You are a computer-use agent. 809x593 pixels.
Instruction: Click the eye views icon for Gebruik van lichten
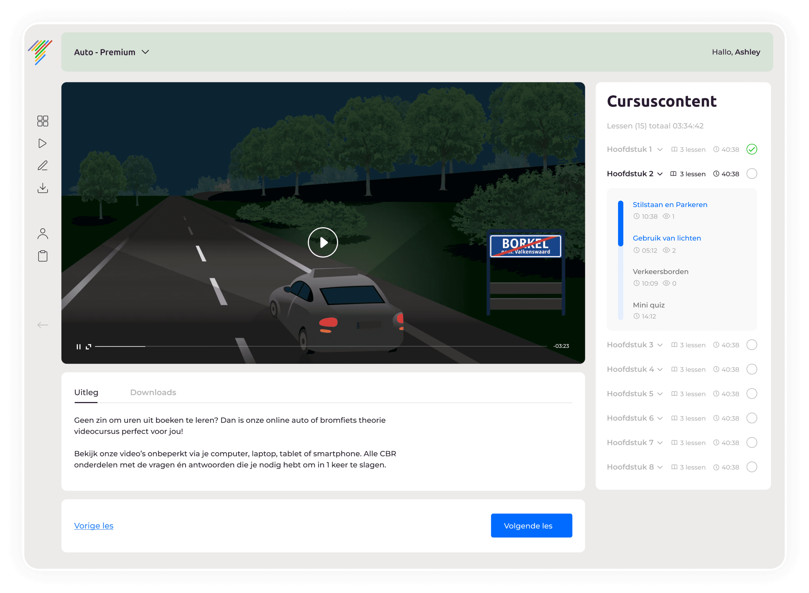click(667, 251)
